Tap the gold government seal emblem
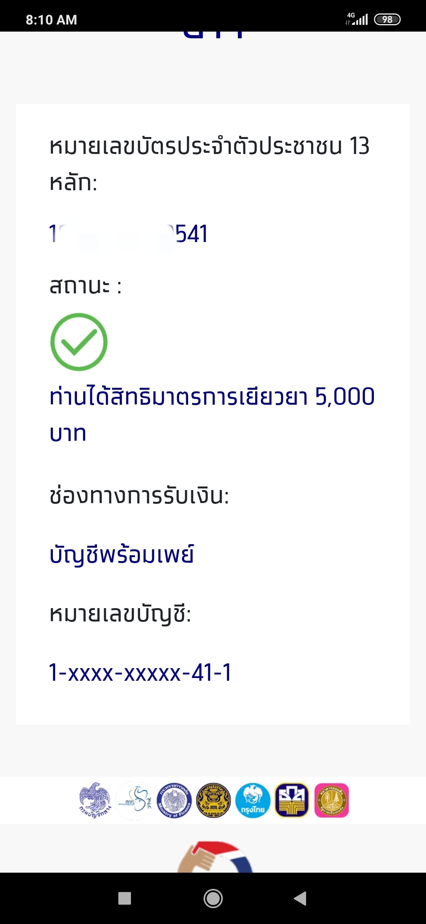The image size is (426, 924). [213, 800]
